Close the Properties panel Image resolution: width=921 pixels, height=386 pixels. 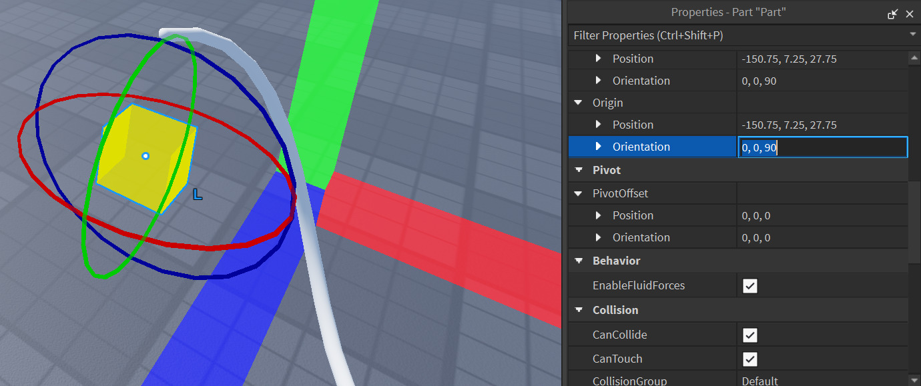coord(910,13)
